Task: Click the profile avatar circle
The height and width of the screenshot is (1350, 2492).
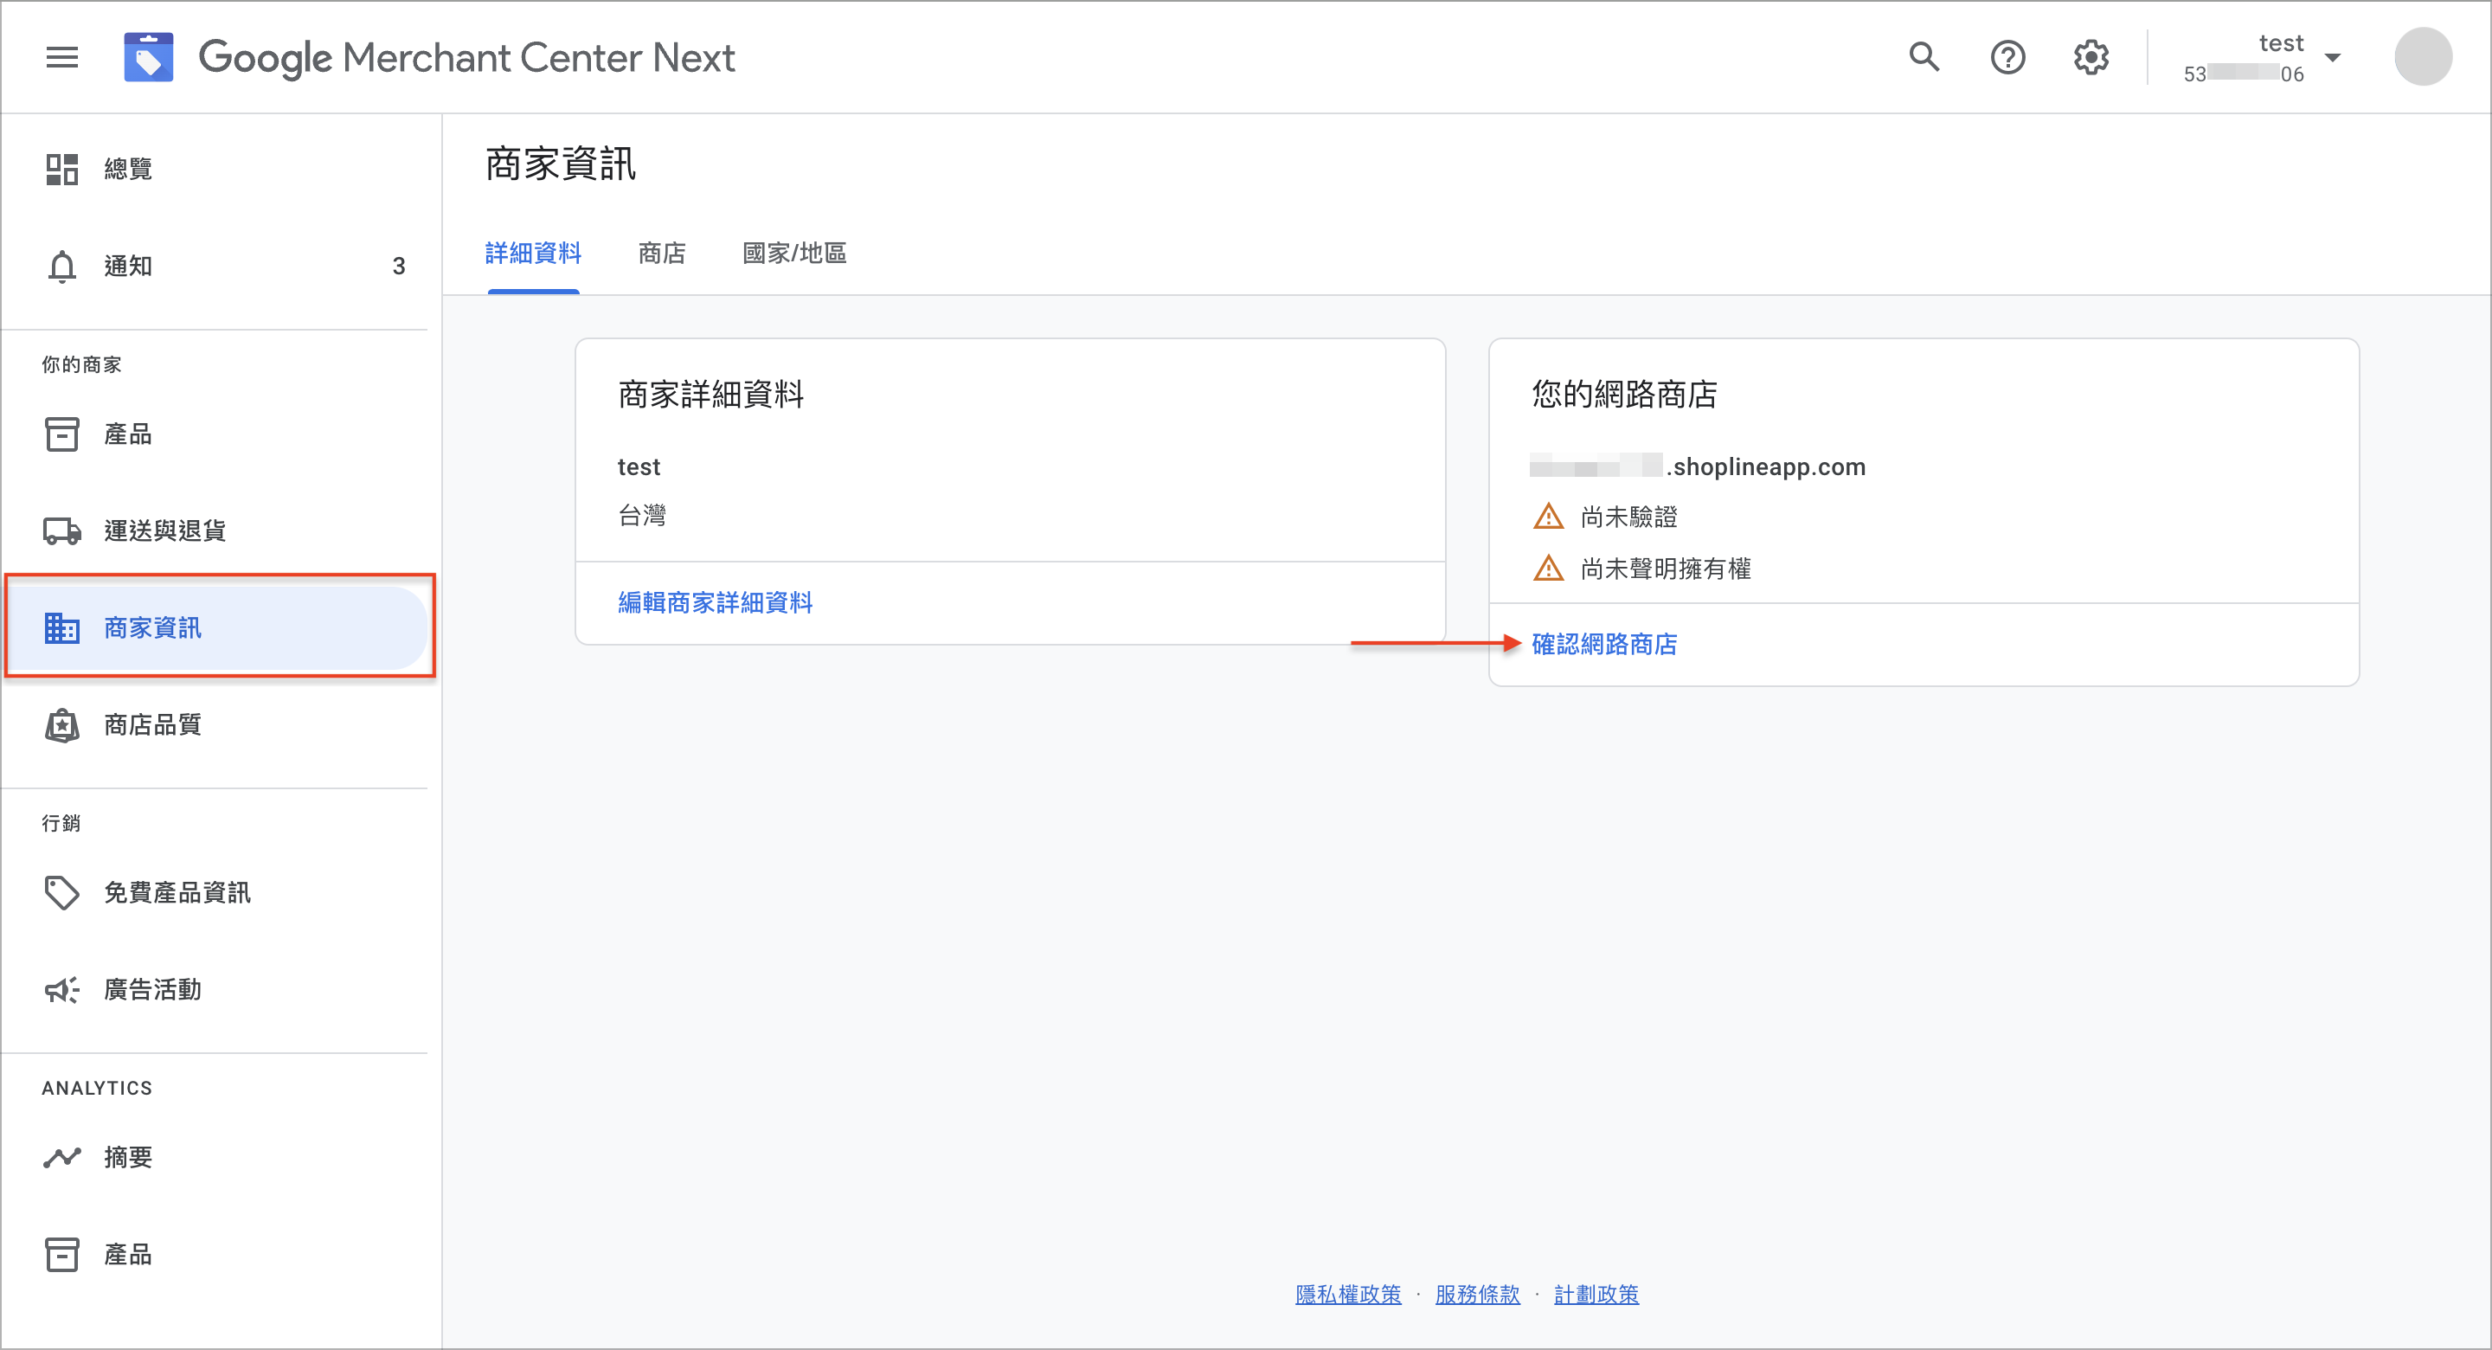Action: [x=2423, y=57]
